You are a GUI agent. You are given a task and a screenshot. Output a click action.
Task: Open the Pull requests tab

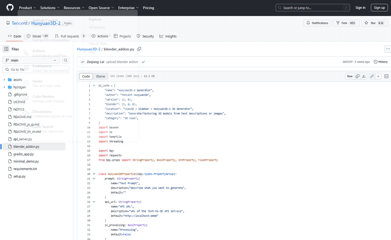point(70,36)
